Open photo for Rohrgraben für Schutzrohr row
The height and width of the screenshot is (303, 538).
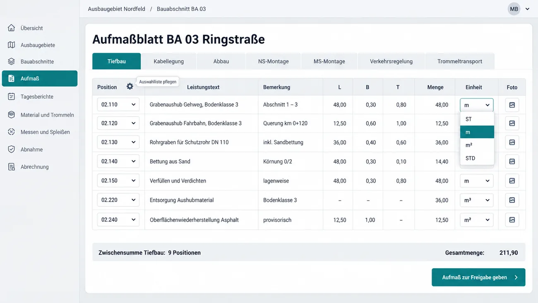point(512,142)
